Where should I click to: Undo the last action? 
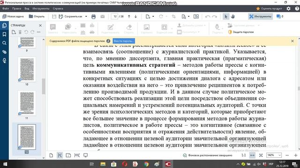pyautogui.click(x=207, y=17)
